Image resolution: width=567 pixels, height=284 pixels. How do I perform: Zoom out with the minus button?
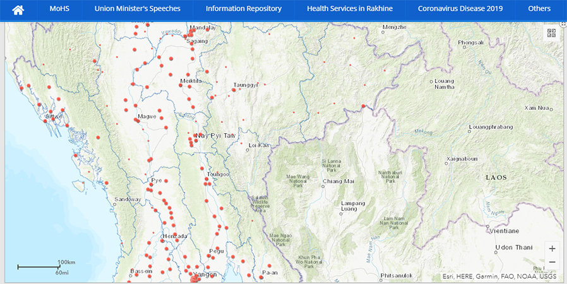click(552, 263)
